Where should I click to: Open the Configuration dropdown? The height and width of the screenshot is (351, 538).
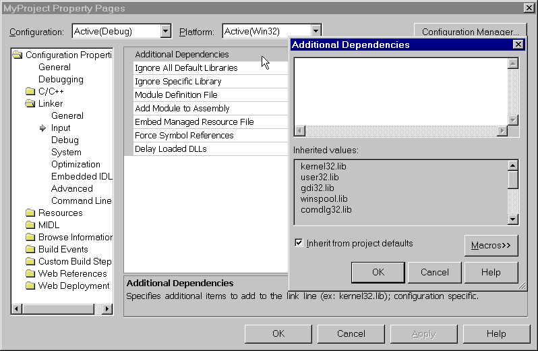point(166,31)
